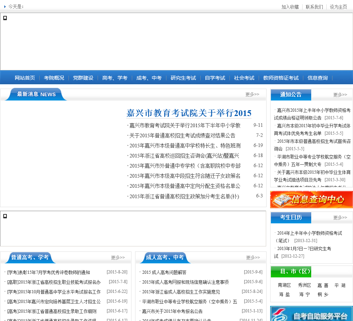Click 更多>> in 普通高考、学考 section
The width and height of the screenshot is (353, 321).
pos(118,258)
